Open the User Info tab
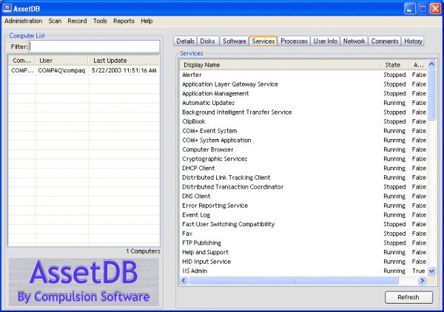 coord(326,41)
